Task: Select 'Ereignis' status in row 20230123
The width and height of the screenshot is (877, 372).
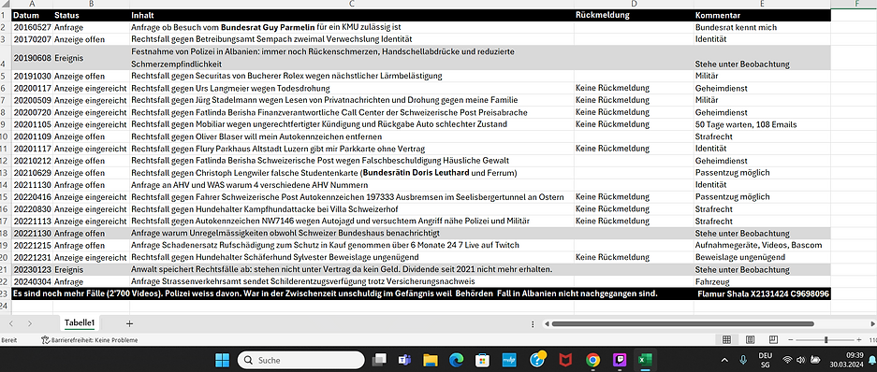Action: pos(91,270)
